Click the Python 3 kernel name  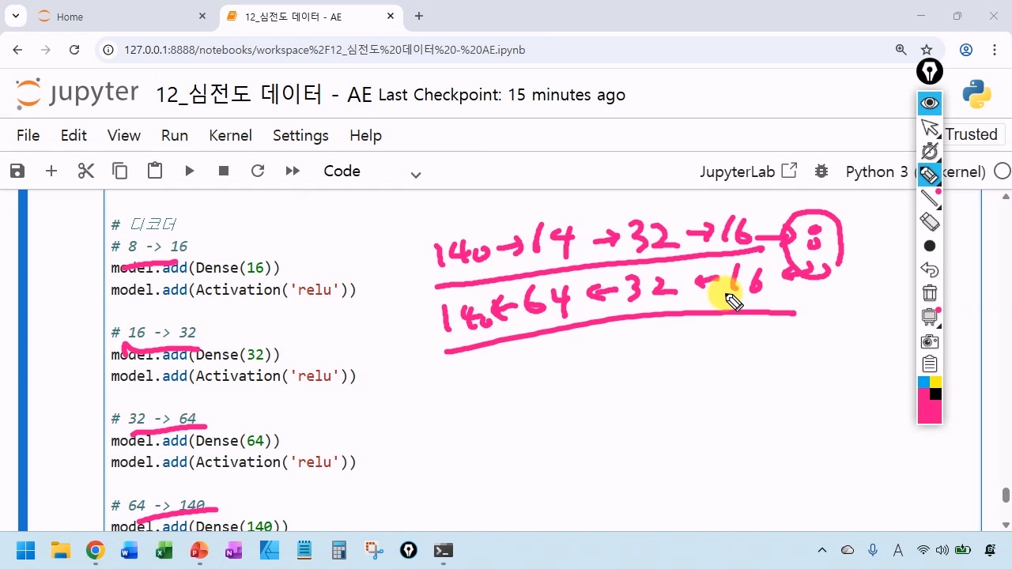point(914,171)
